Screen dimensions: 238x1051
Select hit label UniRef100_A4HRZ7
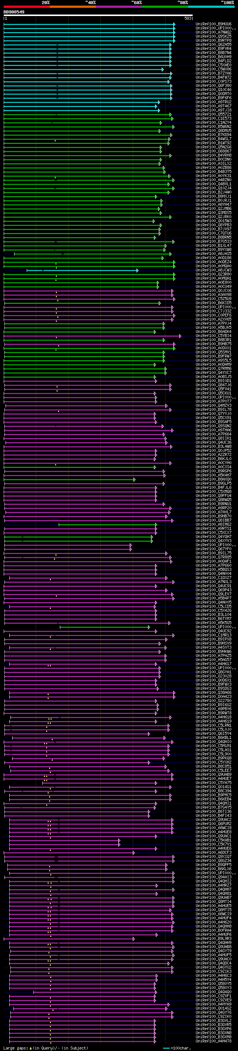213,885
